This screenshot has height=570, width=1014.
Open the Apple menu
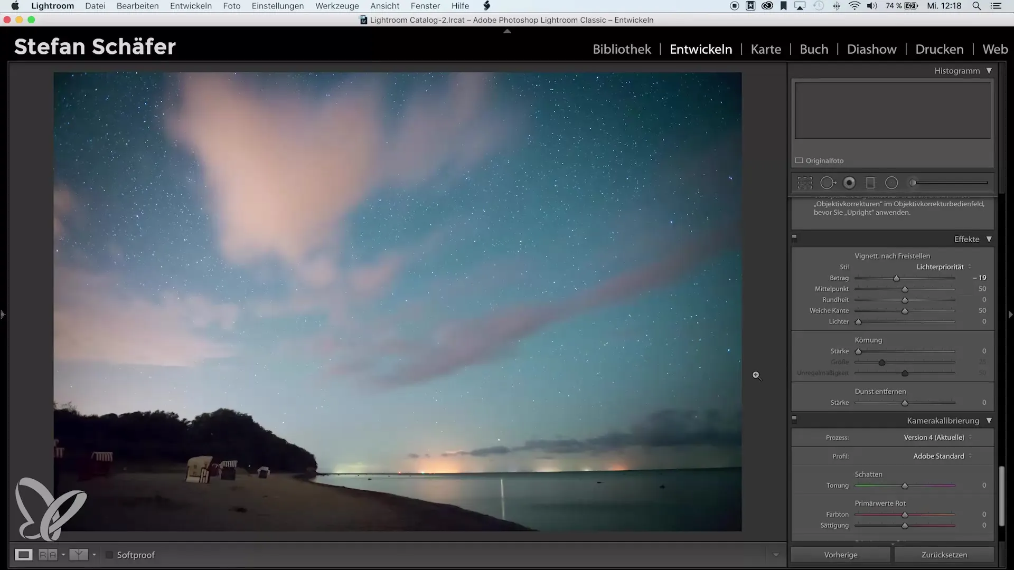[x=15, y=6]
